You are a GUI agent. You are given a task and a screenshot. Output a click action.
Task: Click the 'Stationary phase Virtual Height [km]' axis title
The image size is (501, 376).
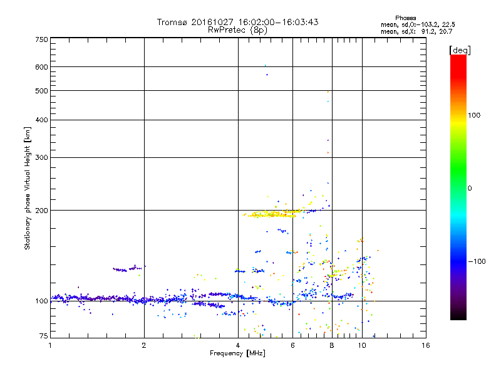point(27,189)
